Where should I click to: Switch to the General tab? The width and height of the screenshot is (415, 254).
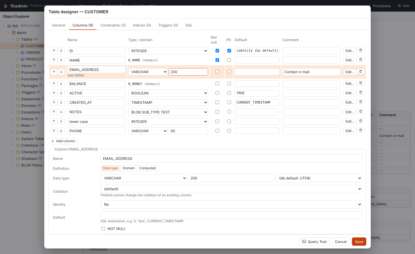59,25
